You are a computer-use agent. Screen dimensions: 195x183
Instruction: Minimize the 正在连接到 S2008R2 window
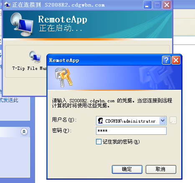(147, 5)
